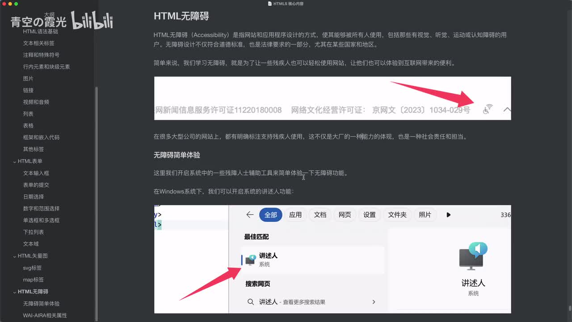Open 数字和范围选择 outline item
Viewport: 572px width, 322px height.
coord(41,209)
